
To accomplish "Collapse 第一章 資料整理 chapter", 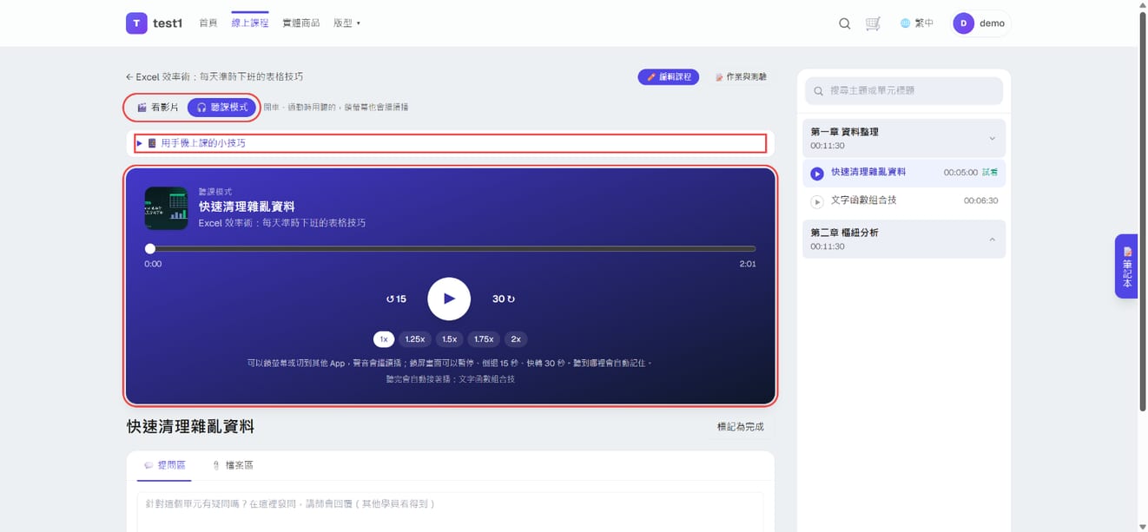I will pos(904,138).
